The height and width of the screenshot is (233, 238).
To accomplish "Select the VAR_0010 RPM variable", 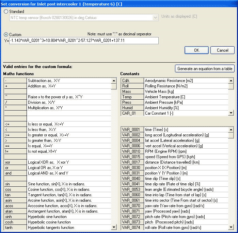I will point(132,151).
